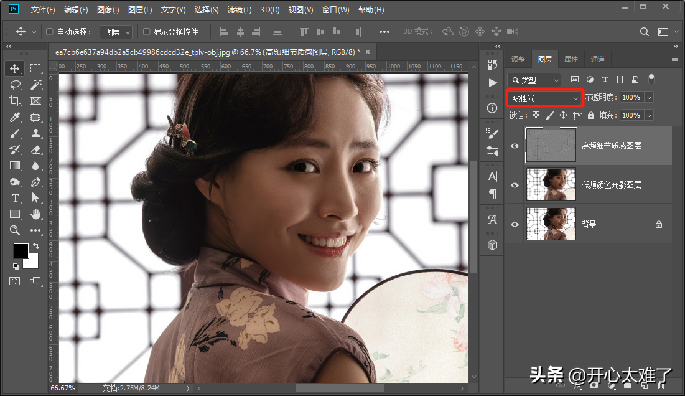The height and width of the screenshot is (396, 685).
Task: Click the black foreground color swatch
Action: tap(20, 251)
